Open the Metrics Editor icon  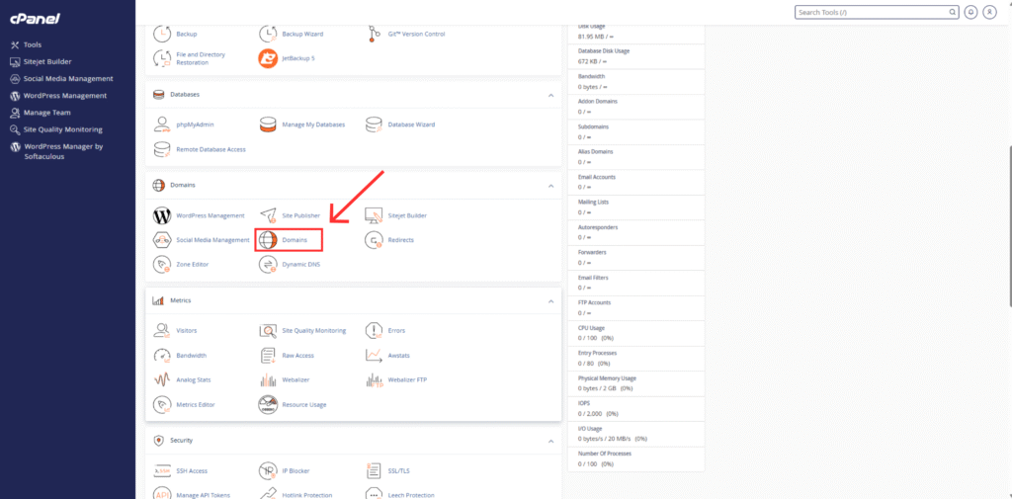[161, 404]
